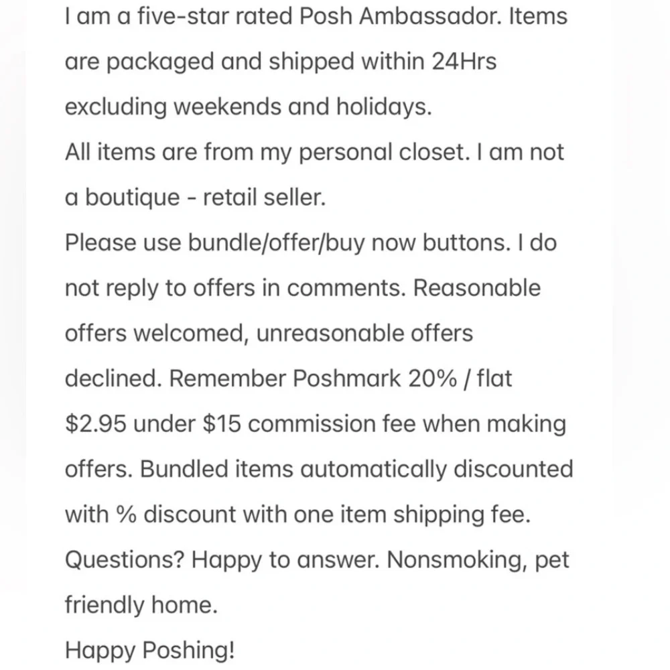This screenshot has height=670, width=670.
Task: Click 'unreasonable offers' text
Action: [x=364, y=333]
